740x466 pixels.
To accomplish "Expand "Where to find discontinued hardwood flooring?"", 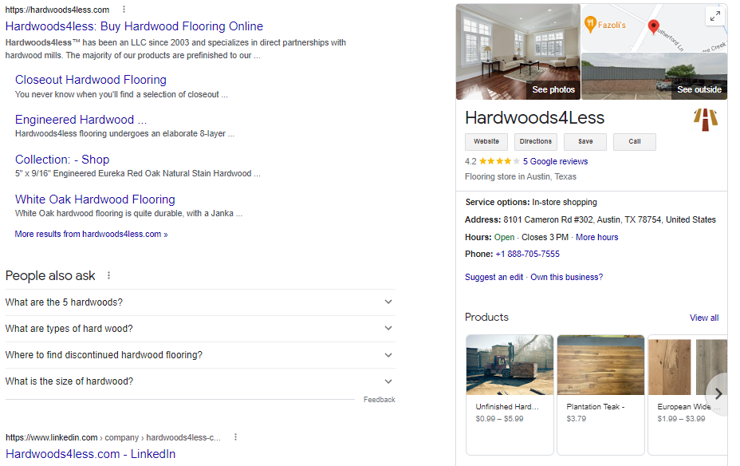I will coord(200,355).
